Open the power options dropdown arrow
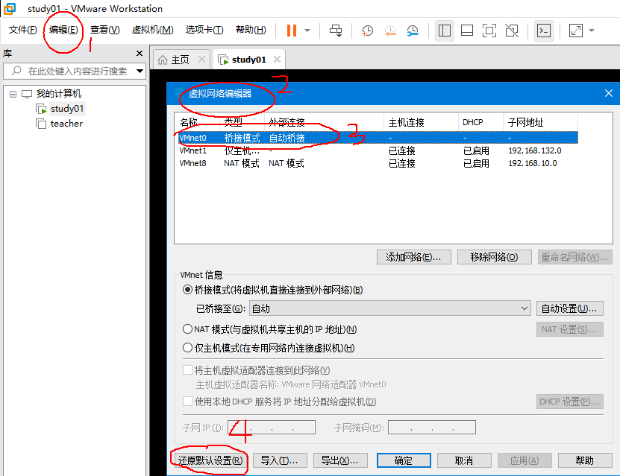 click(307, 31)
